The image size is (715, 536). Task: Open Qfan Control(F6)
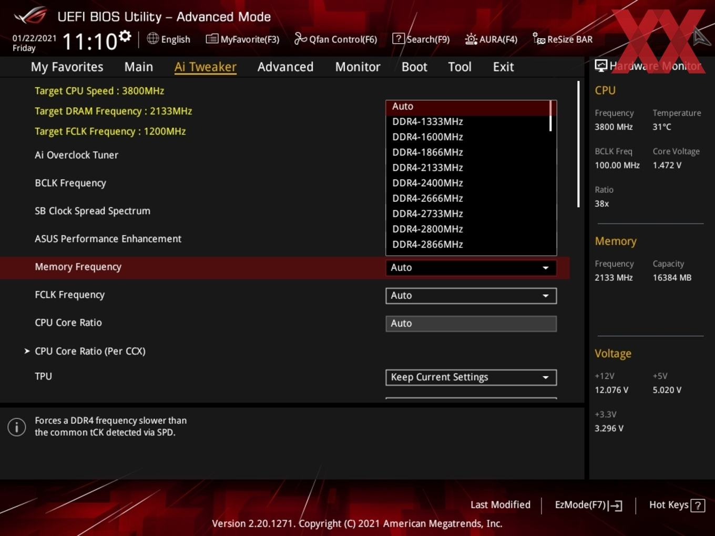[x=335, y=39]
